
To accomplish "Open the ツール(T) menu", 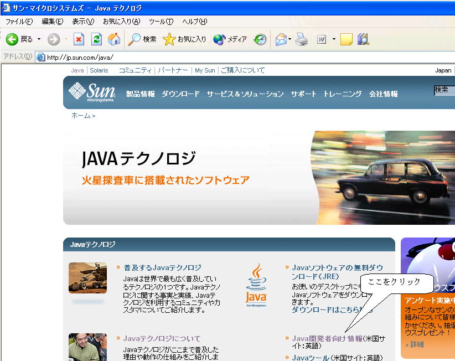I will tap(161, 22).
